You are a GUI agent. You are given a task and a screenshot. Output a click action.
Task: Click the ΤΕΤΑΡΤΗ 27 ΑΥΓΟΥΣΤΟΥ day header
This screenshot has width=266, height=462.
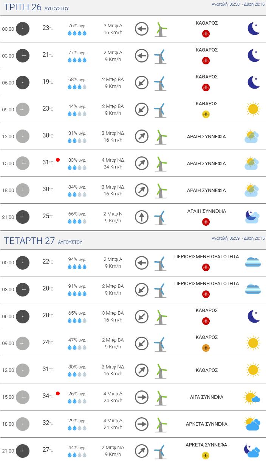43,241
